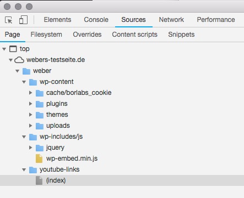Screen dimensions: 244x198
Task: Select the plugins folder icon
Action: [40, 104]
